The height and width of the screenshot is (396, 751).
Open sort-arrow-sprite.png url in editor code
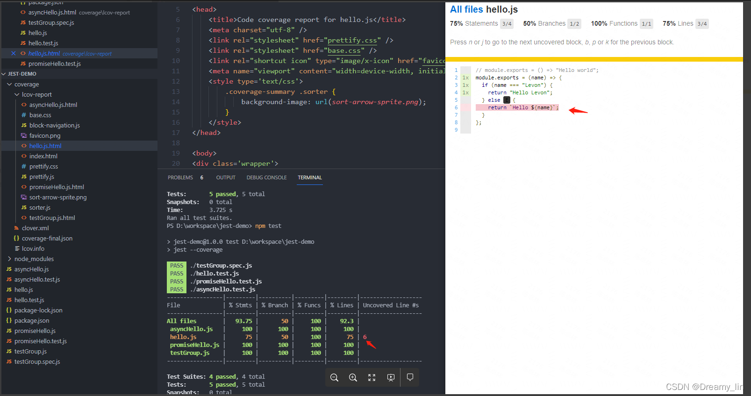click(x=375, y=102)
